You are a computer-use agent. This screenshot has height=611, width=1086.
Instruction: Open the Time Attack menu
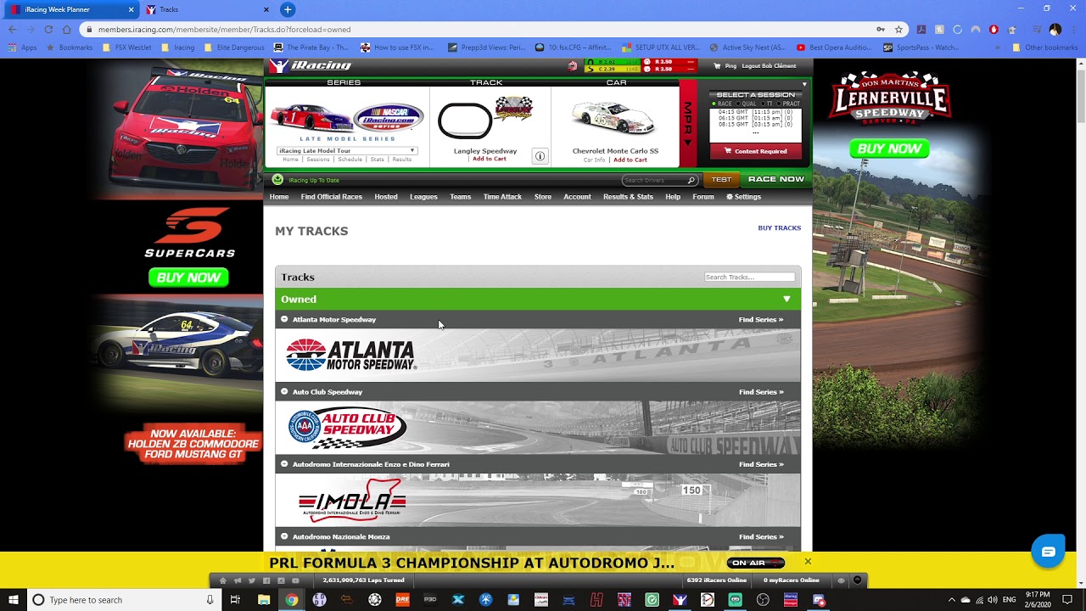(502, 197)
